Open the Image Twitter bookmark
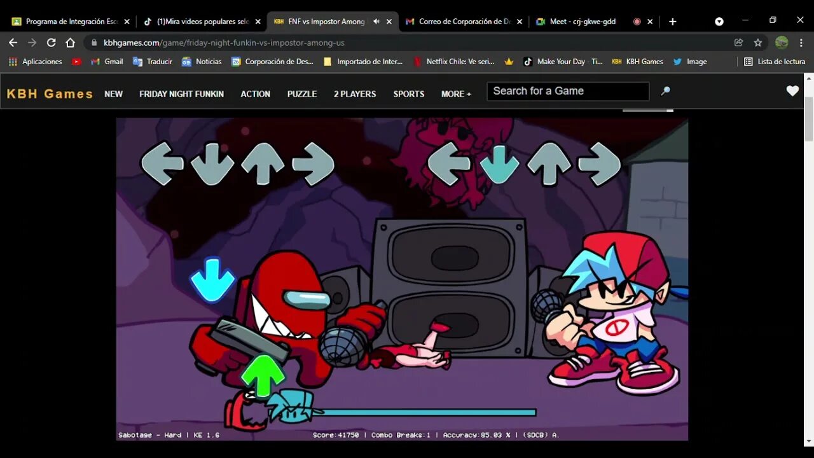Viewport: 814px width, 458px height. 690,62
